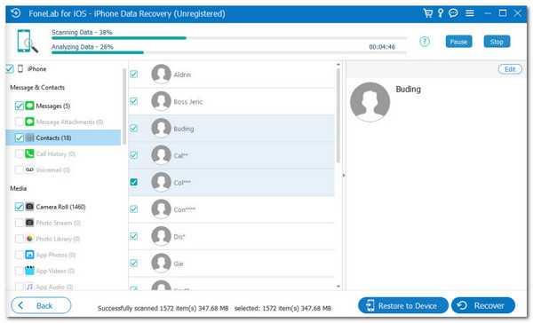This screenshot has height=323, width=533.
Task: Select App Videos (0) category
Action: tap(55, 271)
